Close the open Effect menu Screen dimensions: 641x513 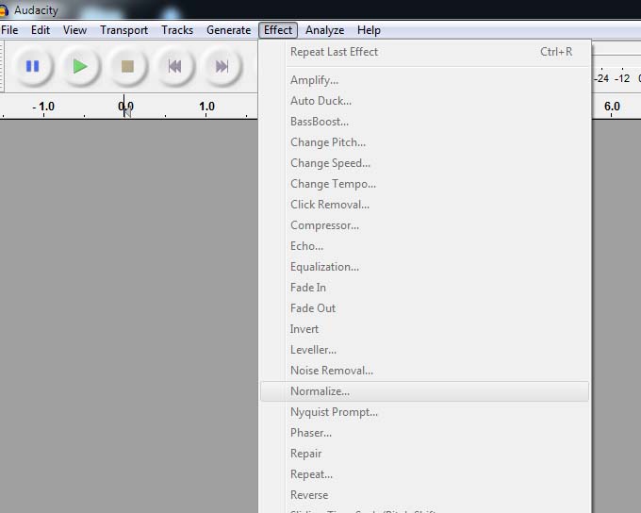click(x=278, y=30)
